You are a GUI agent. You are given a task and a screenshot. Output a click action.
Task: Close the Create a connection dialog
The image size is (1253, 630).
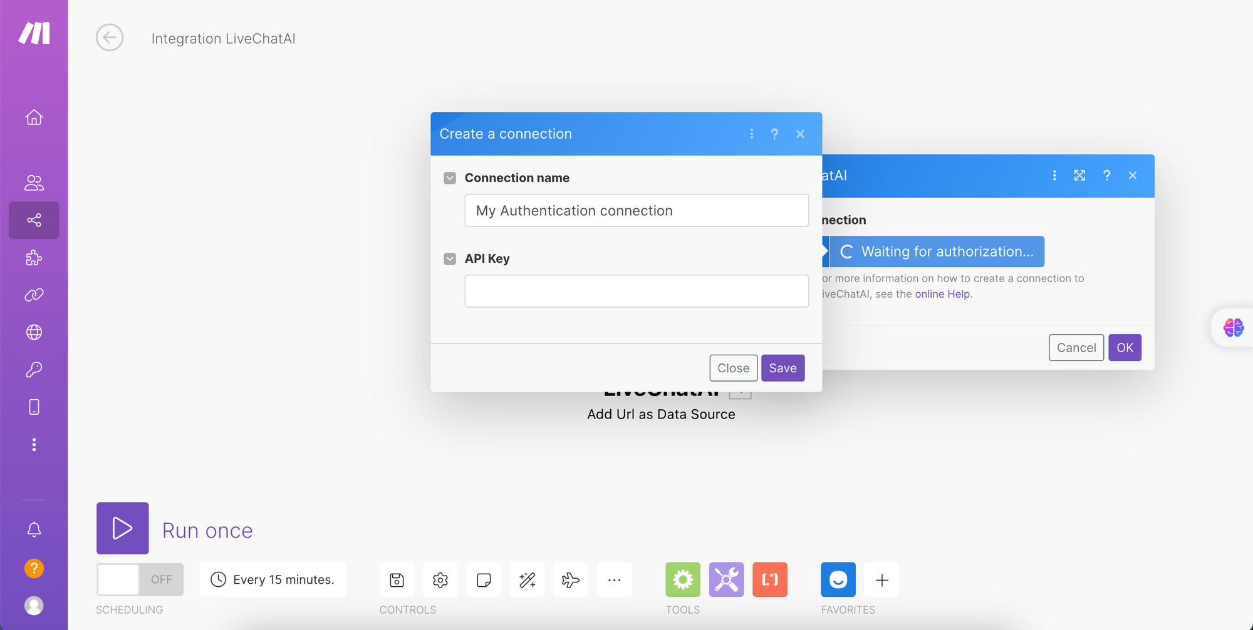click(800, 134)
